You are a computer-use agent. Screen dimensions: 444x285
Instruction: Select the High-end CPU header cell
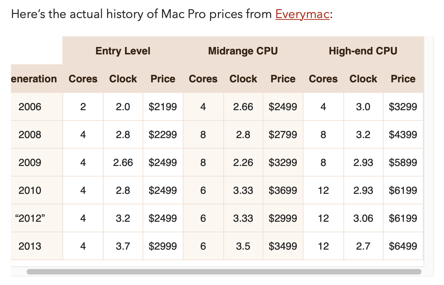[363, 51]
